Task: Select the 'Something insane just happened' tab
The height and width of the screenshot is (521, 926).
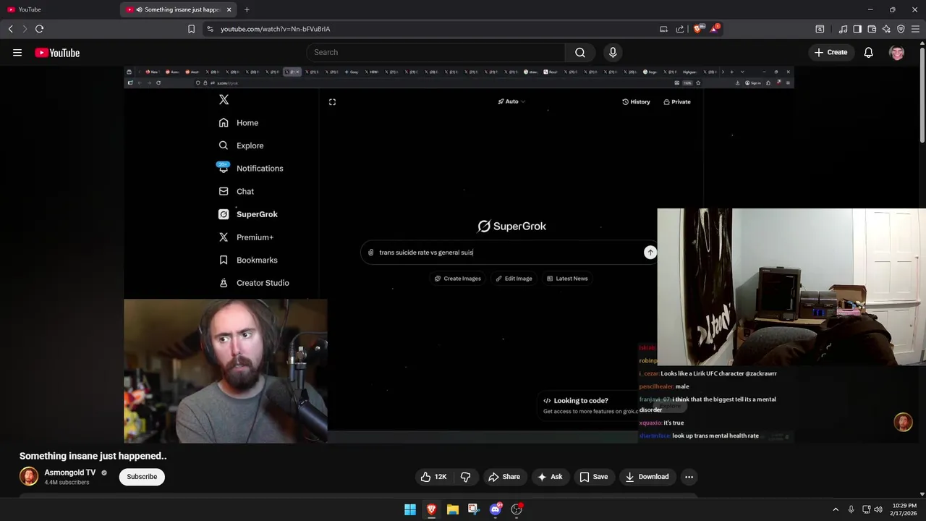Action: (179, 9)
